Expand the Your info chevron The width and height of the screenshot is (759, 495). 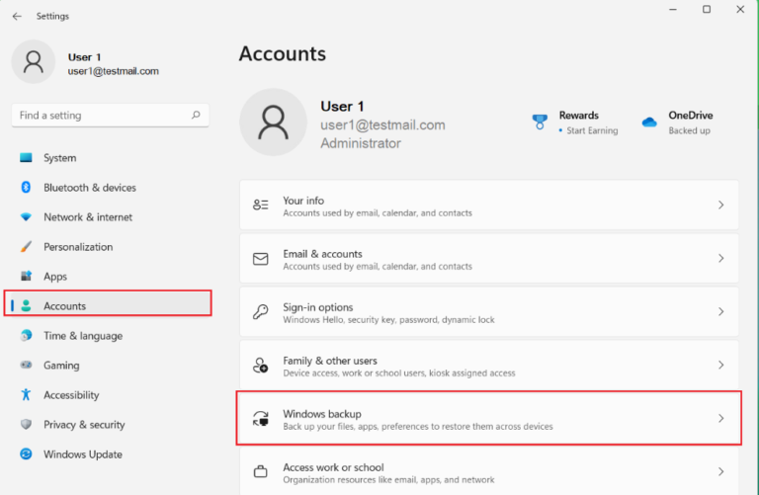[720, 206]
